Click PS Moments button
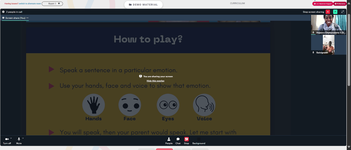This screenshot has height=150, width=351. click(340, 3)
